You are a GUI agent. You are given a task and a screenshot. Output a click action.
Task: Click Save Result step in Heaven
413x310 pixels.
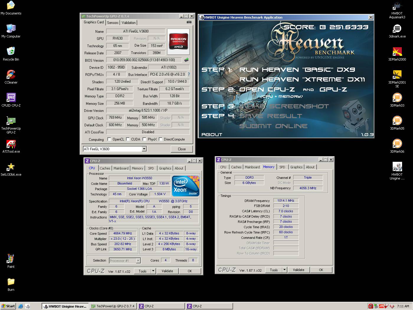coord(271,116)
